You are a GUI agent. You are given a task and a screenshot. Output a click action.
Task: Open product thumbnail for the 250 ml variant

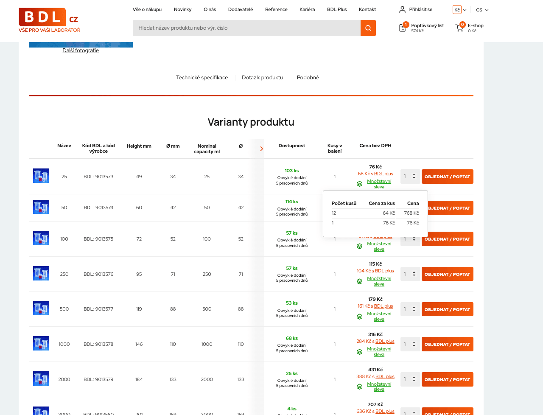pyautogui.click(x=41, y=273)
